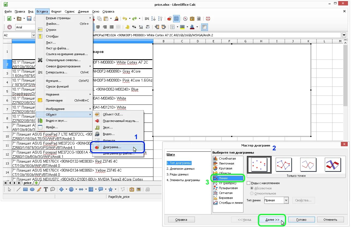
Task: Click the yellow background color swatch button
Action: [x=182, y=27]
